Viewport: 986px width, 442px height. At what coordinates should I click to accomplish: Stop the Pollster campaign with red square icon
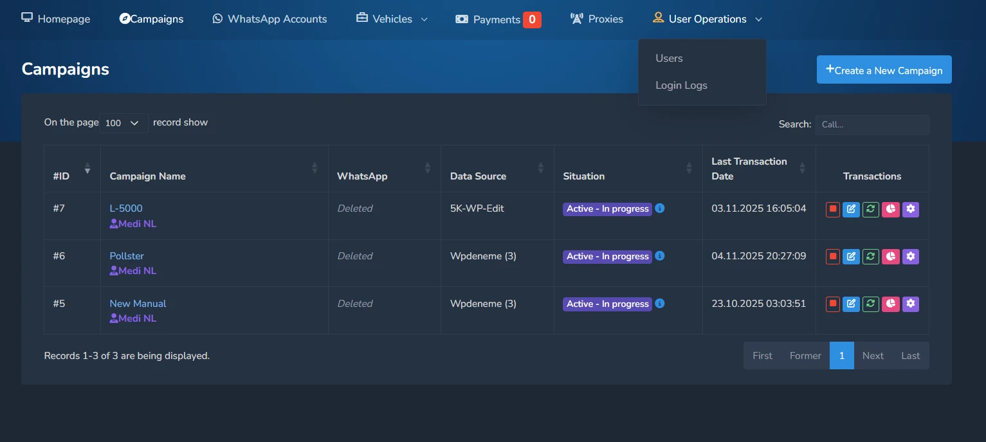coord(833,257)
